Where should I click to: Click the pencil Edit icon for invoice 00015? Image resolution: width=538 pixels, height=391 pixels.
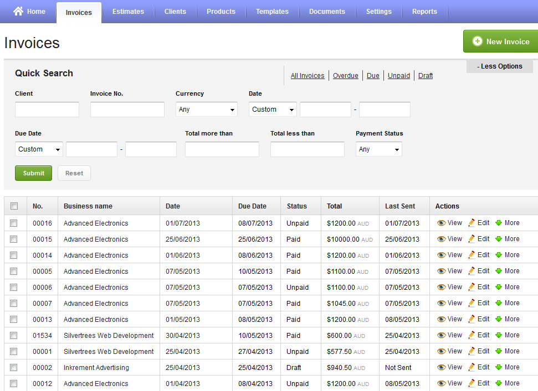(x=472, y=239)
